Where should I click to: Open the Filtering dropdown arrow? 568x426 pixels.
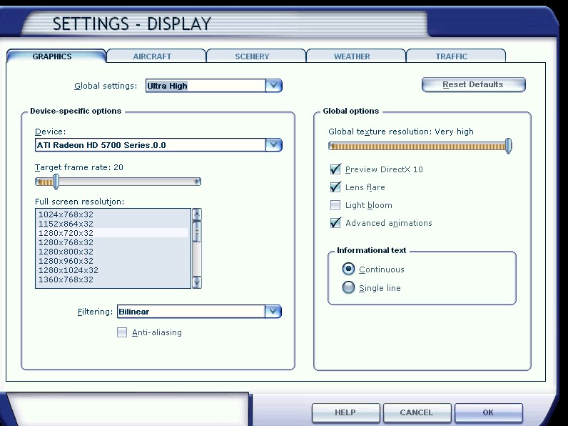click(273, 312)
